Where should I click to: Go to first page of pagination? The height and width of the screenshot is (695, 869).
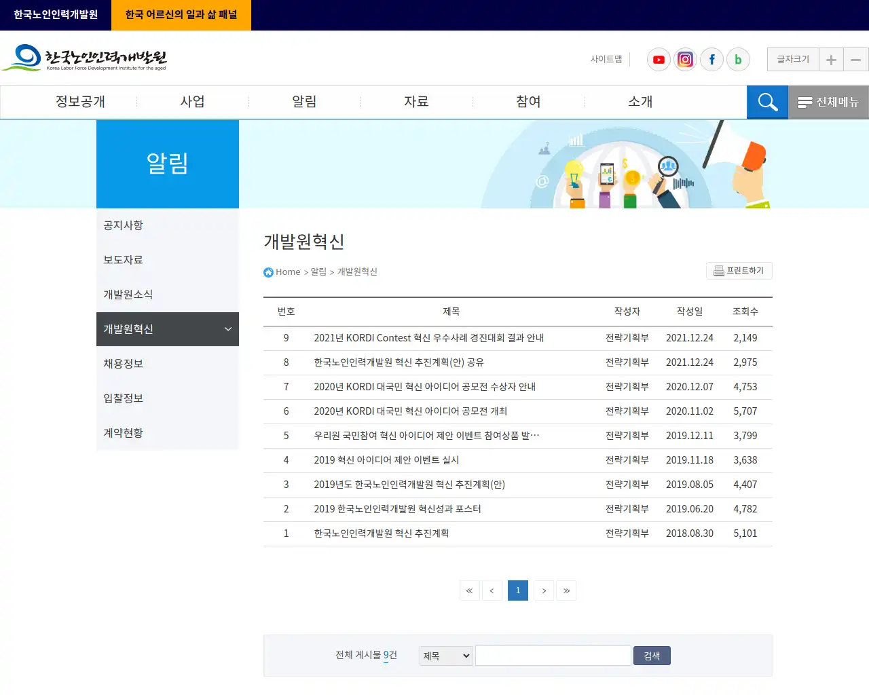(x=469, y=590)
